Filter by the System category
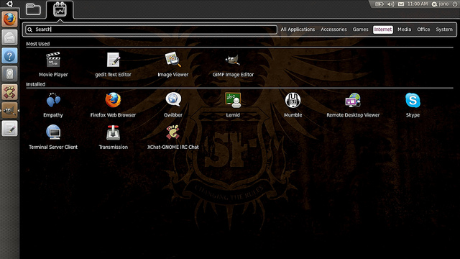This screenshot has height=259, width=460. tap(444, 29)
